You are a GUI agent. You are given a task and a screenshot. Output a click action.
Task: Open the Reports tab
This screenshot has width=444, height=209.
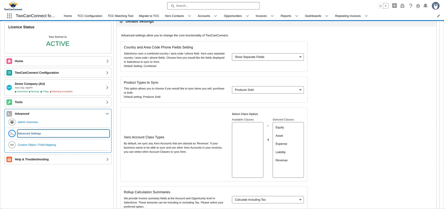[x=286, y=16]
